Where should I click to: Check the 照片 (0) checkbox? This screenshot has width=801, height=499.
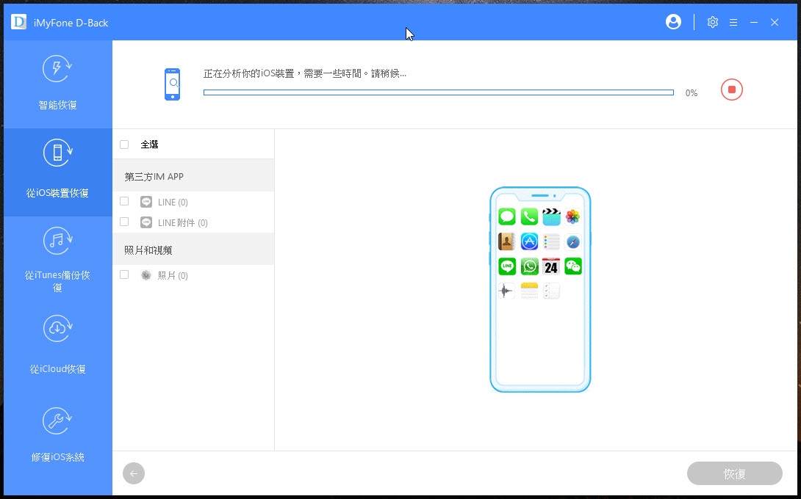pyautogui.click(x=124, y=274)
